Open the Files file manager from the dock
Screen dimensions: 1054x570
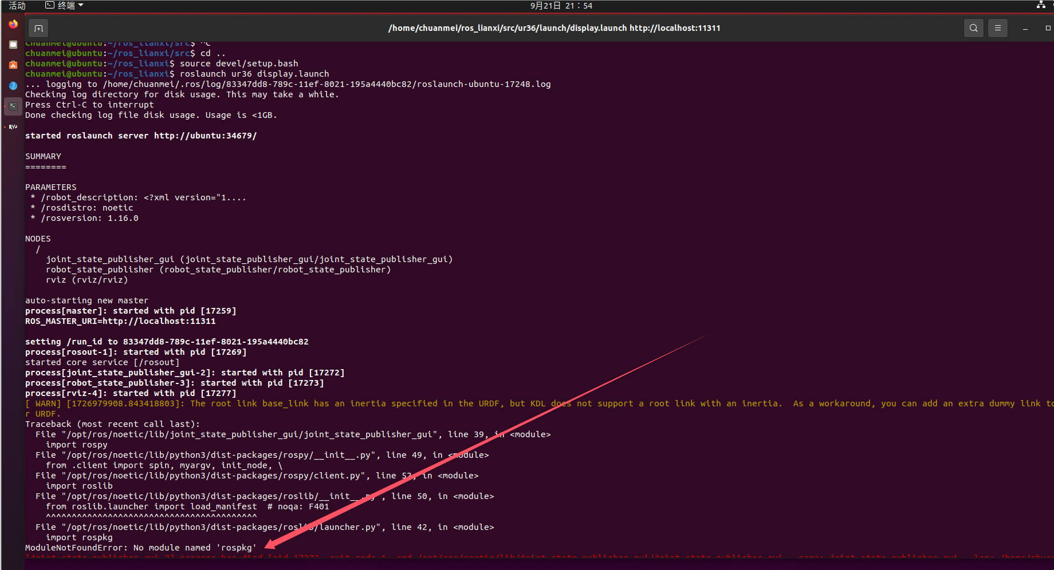(13, 44)
